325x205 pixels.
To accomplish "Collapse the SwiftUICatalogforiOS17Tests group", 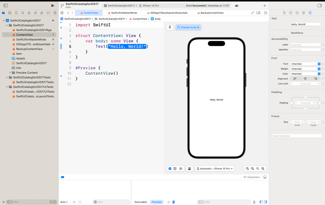I will point(7,77).
